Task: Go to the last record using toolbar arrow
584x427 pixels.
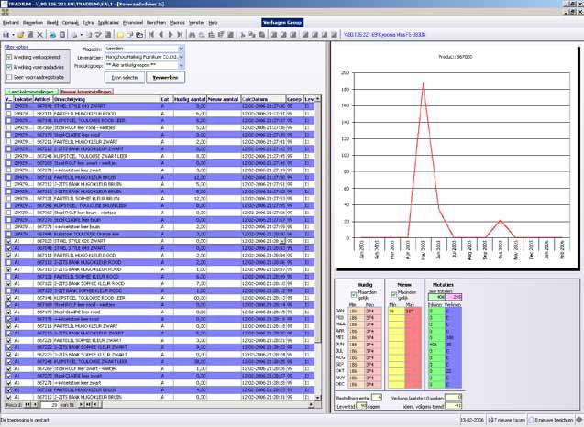Action: click(x=181, y=34)
